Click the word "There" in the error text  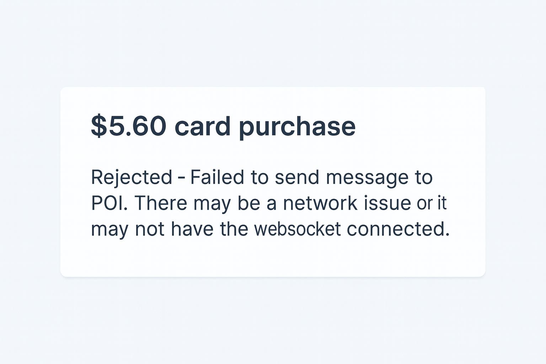[161, 203]
